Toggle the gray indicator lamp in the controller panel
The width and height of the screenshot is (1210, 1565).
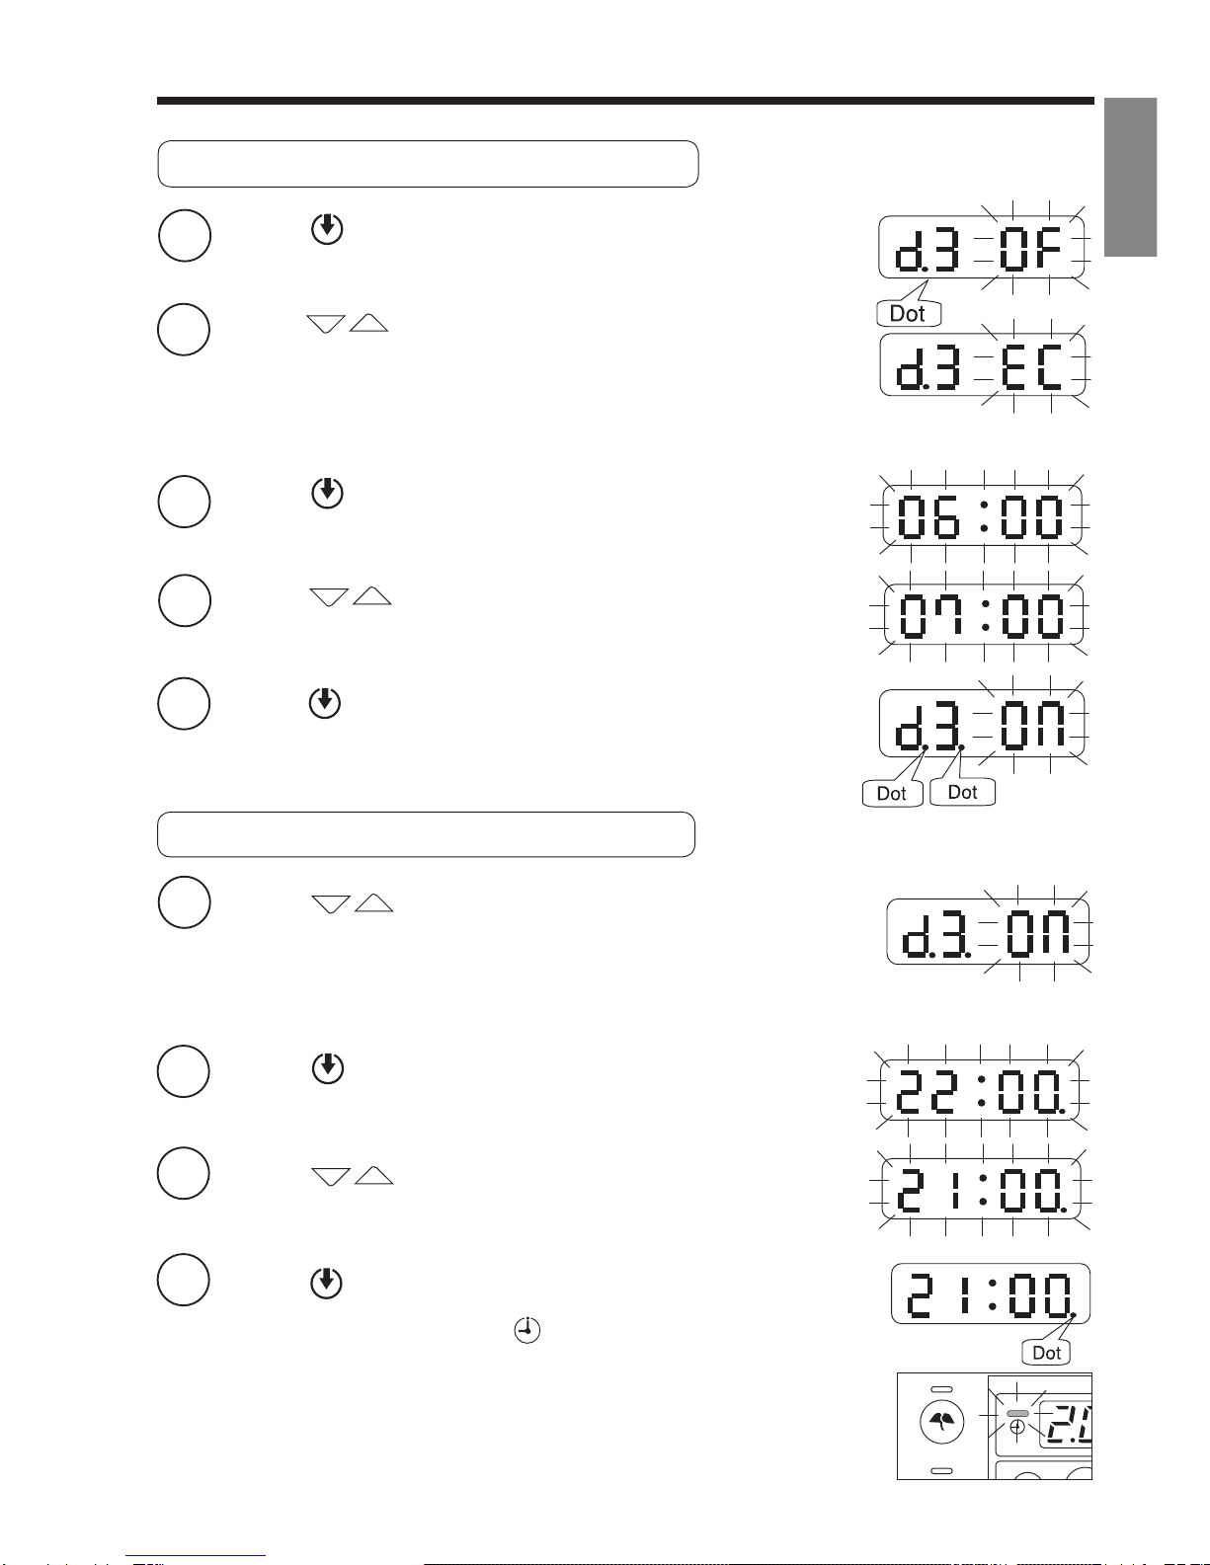tap(1016, 1414)
